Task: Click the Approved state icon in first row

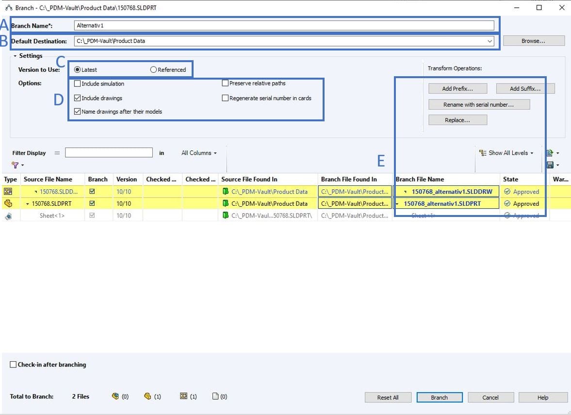Action: (507, 192)
